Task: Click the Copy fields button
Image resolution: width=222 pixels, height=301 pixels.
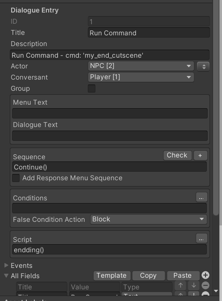Action: tap(148, 276)
